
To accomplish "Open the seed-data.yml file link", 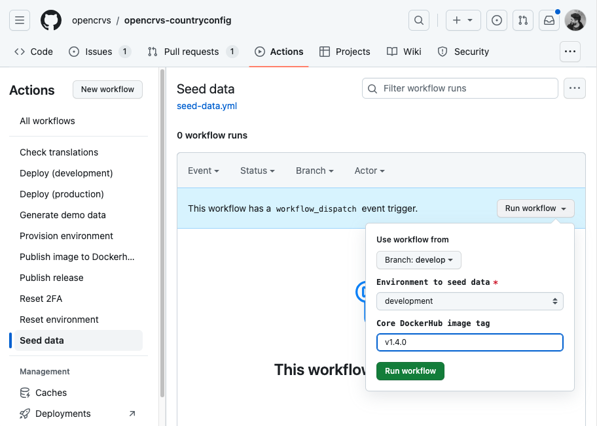I will pyautogui.click(x=207, y=106).
